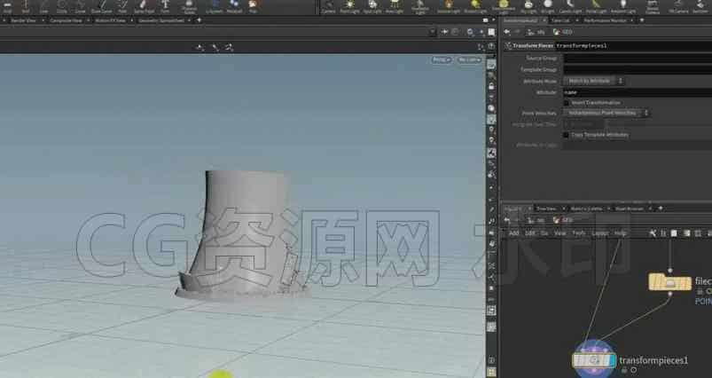Add a Geometry Light from the shelf
The width and height of the screenshot is (712, 378).
click(x=420, y=7)
